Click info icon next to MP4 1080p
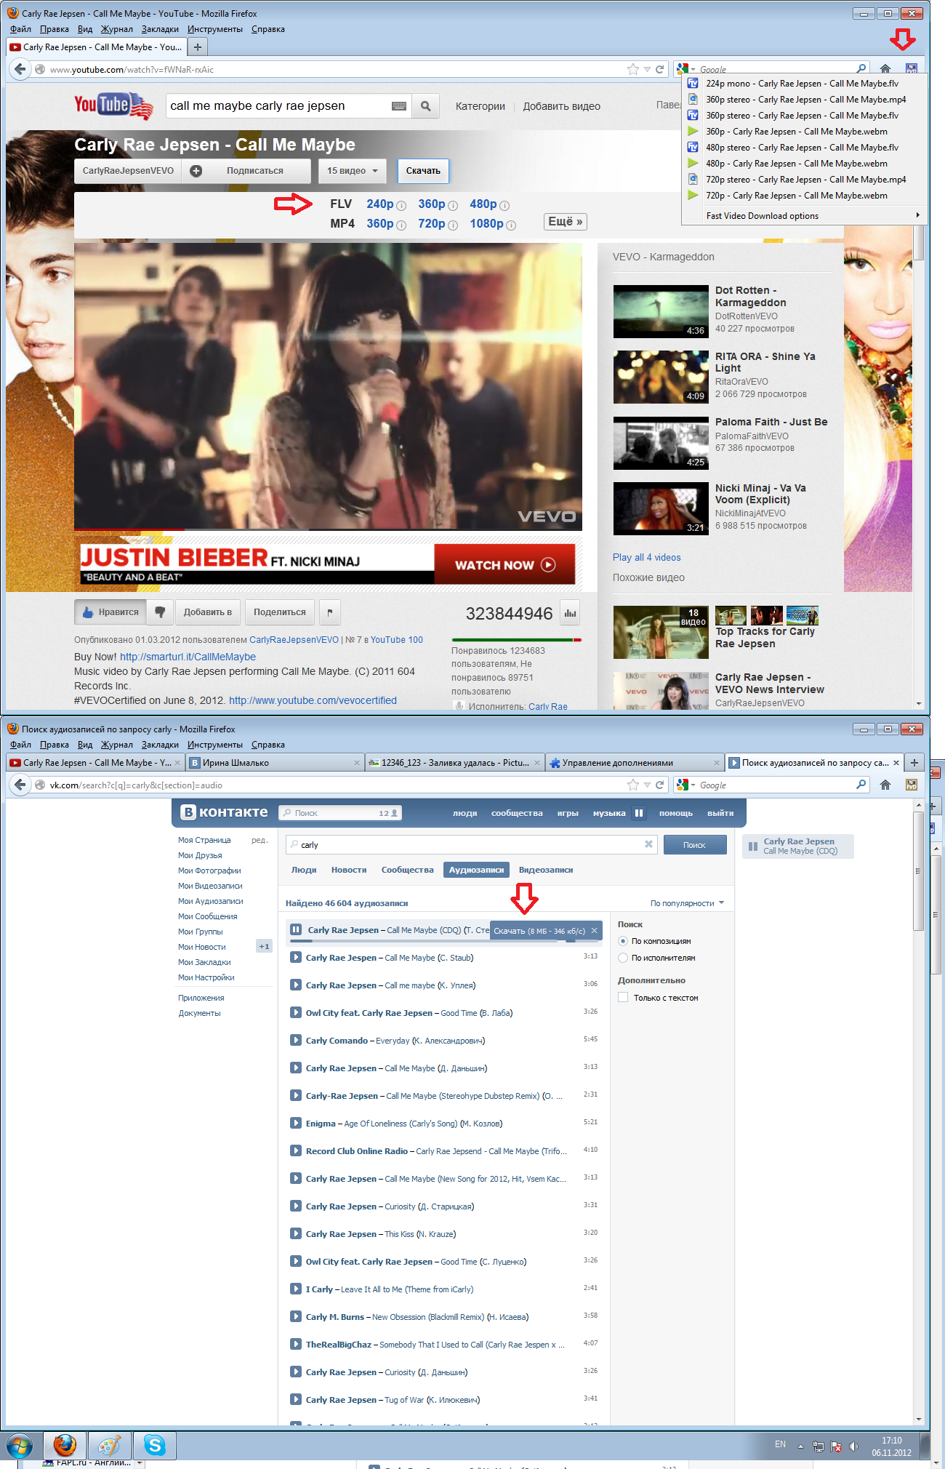The height and width of the screenshot is (1469, 945). pos(511,225)
